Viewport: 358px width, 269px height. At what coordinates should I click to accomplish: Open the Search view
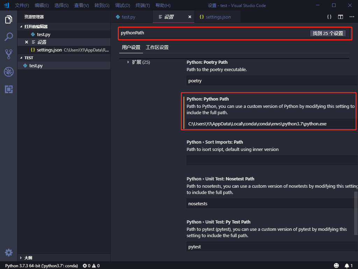pos(9,37)
